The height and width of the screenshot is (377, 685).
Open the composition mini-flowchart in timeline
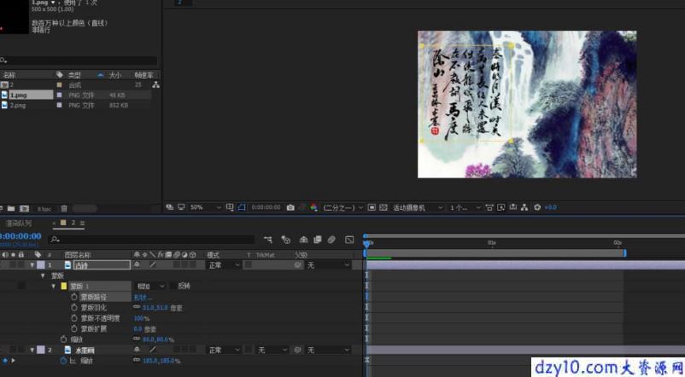[x=268, y=239]
